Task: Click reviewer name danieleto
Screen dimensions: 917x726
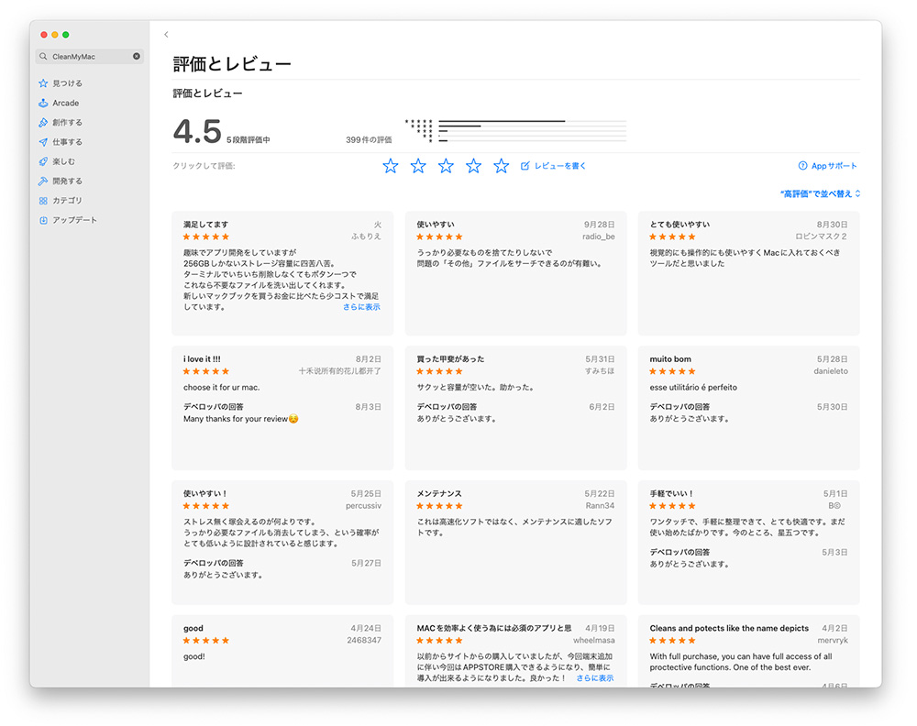Action: tap(831, 371)
